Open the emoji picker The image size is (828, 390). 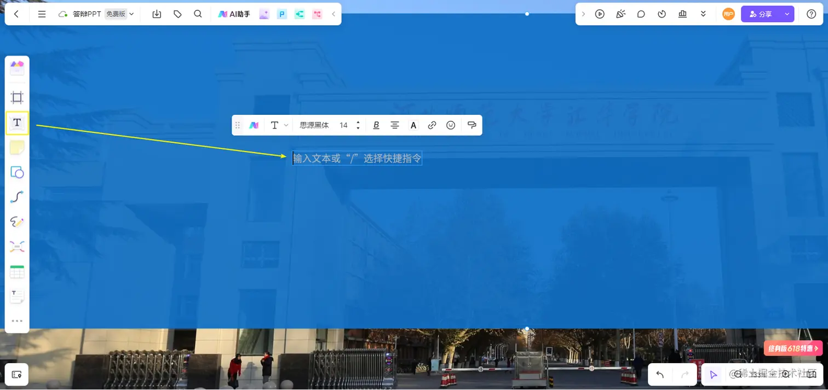click(451, 125)
